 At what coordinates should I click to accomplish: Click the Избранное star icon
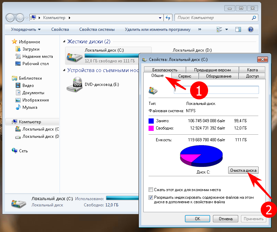(x=14, y=42)
